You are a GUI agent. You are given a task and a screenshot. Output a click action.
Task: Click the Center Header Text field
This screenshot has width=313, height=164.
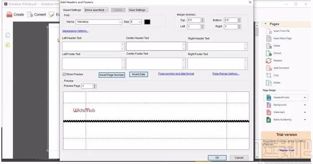point(156,46)
